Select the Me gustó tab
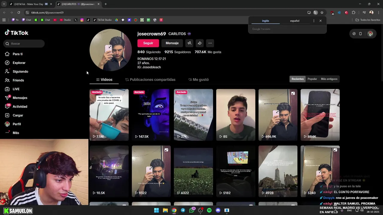This screenshot has width=383, height=215. 198,80
